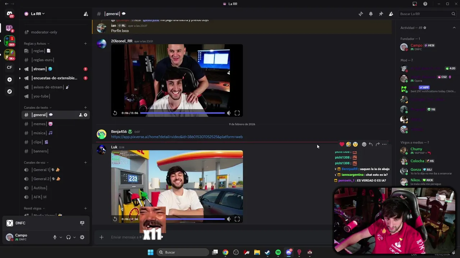Image resolution: width=460 pixels, height=258 pixels.
Task: Open the clips channel
Action: tap(55, 142)
